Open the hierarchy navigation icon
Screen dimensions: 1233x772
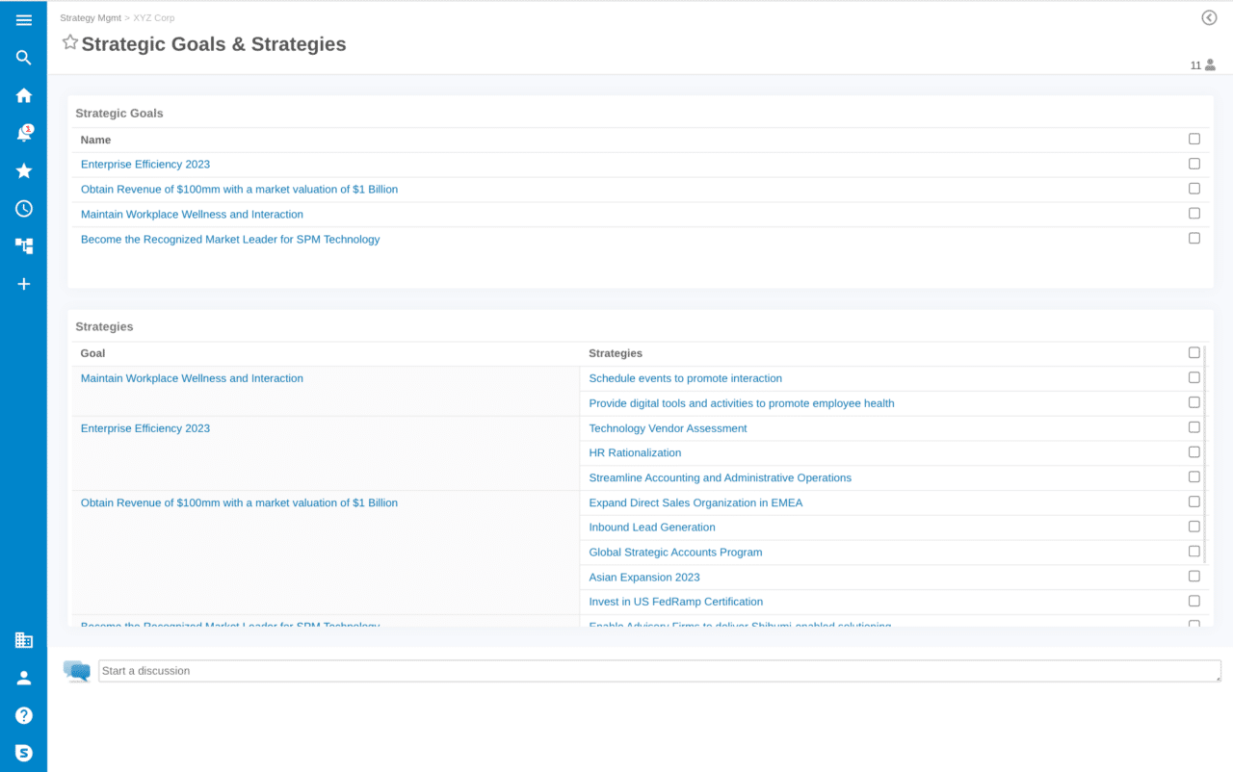(x=23, y=245)
